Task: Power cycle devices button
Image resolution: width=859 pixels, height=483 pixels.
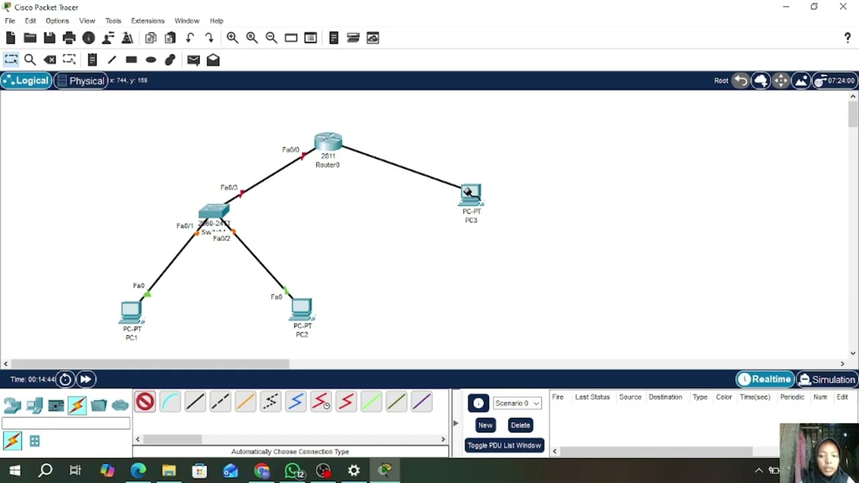Action: [x=65, y=380]
